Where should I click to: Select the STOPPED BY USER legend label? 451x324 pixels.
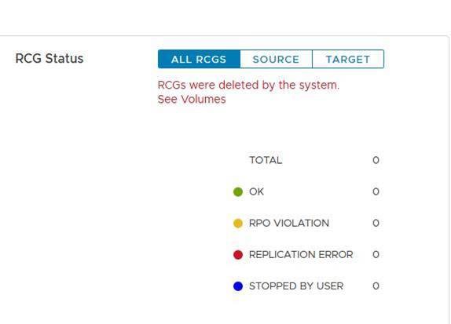(296, 286)
